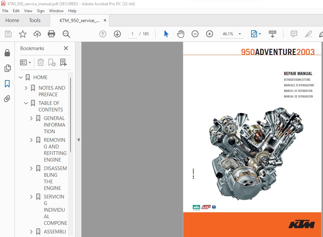323x237 pixels.
Task: Go to previous page arrow
Action: click(x=103, y=34)
